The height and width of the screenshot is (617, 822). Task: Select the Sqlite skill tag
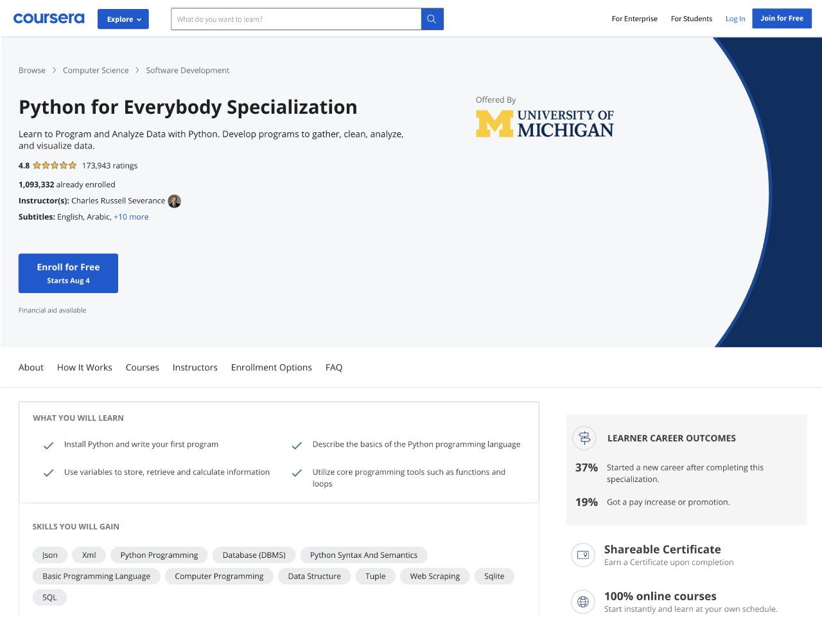pos(494,577)
